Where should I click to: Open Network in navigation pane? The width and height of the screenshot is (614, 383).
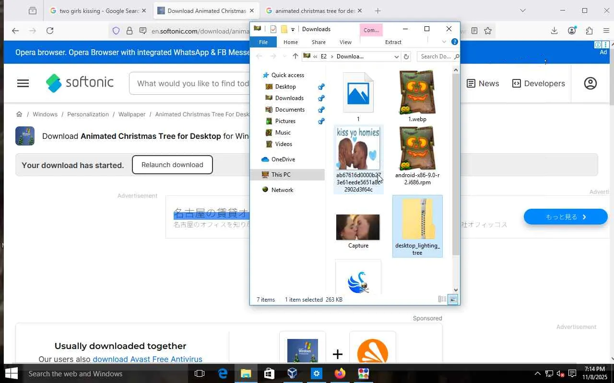click(282, 190)
